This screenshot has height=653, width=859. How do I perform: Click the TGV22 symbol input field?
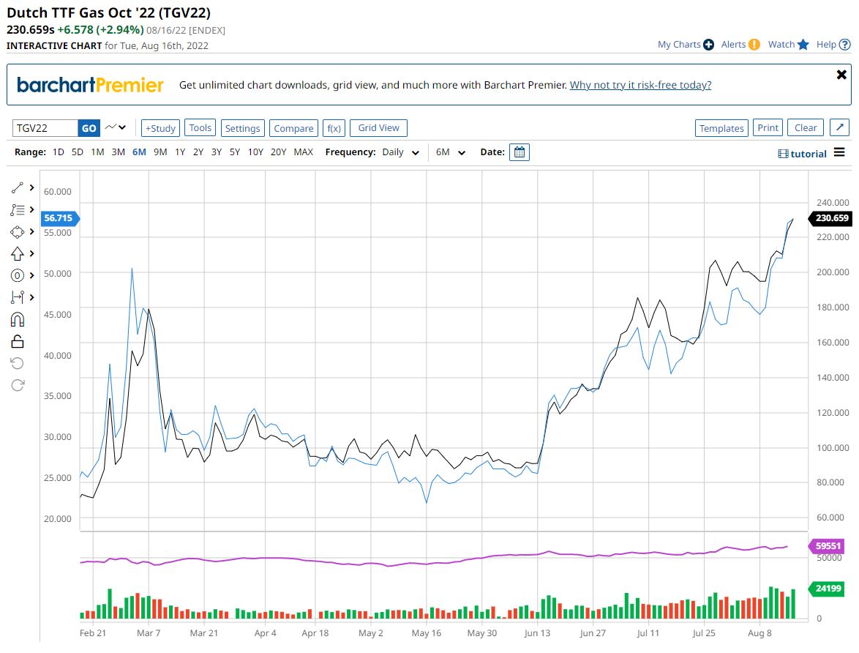(45, 128)
